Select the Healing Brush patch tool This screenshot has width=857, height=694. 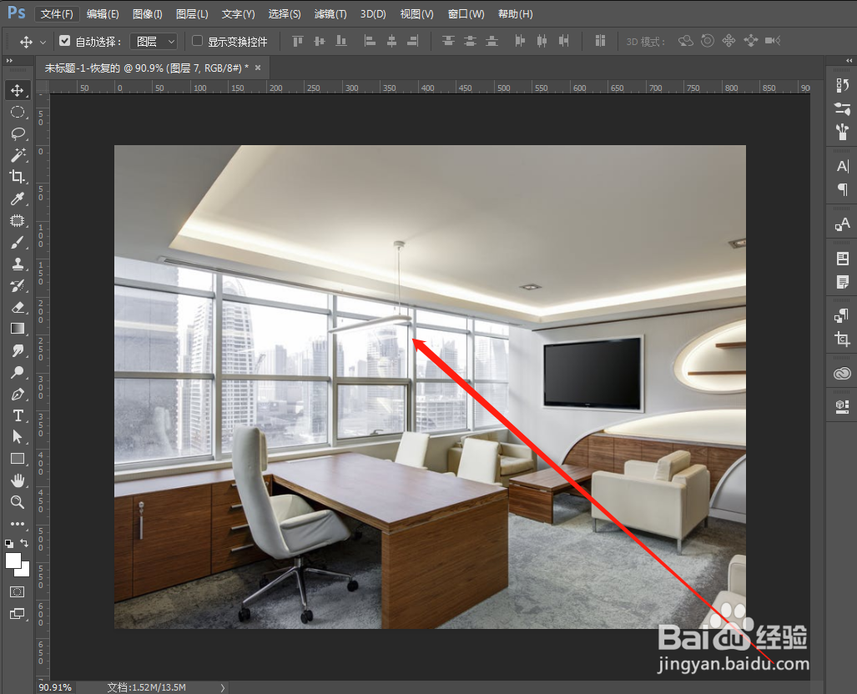point(18,221)
